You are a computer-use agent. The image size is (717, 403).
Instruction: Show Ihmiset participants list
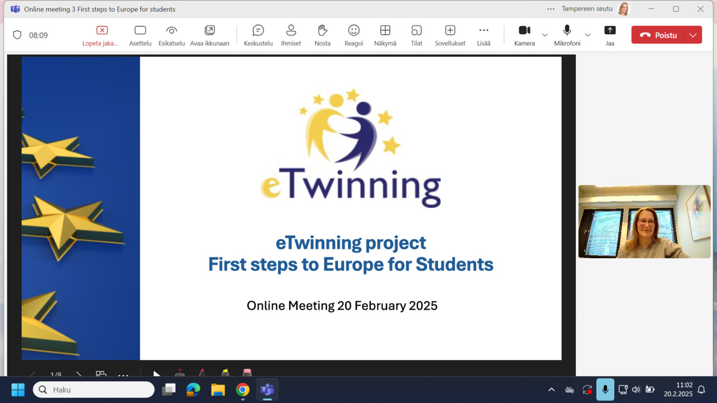click(x=291, y=35)
